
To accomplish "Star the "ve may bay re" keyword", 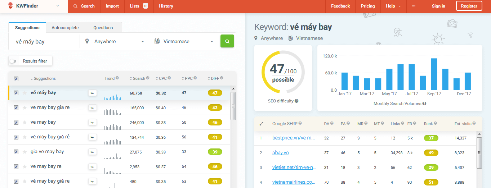I will [x=25, y=167].
